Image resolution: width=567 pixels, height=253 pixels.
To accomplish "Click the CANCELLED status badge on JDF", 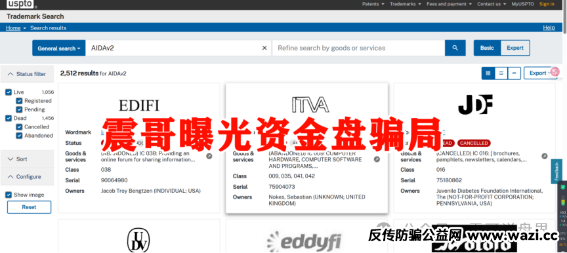I will coord(474,143).
